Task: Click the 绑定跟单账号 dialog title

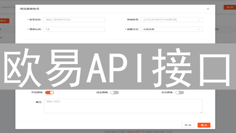Action: click(x=30, y=9)
